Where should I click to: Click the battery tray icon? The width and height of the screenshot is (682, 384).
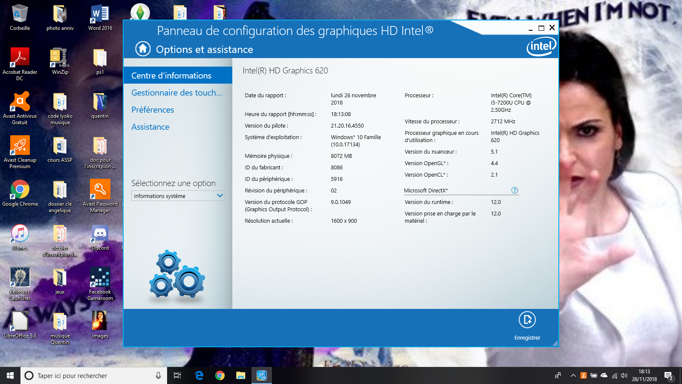coord(594,375)
